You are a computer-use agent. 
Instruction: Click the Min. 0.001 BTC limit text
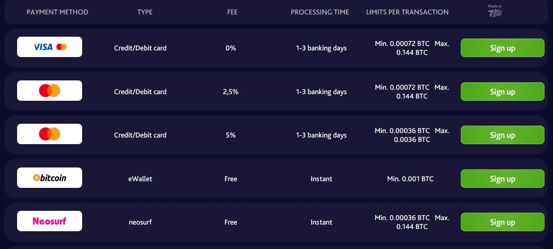coord(410,179)
